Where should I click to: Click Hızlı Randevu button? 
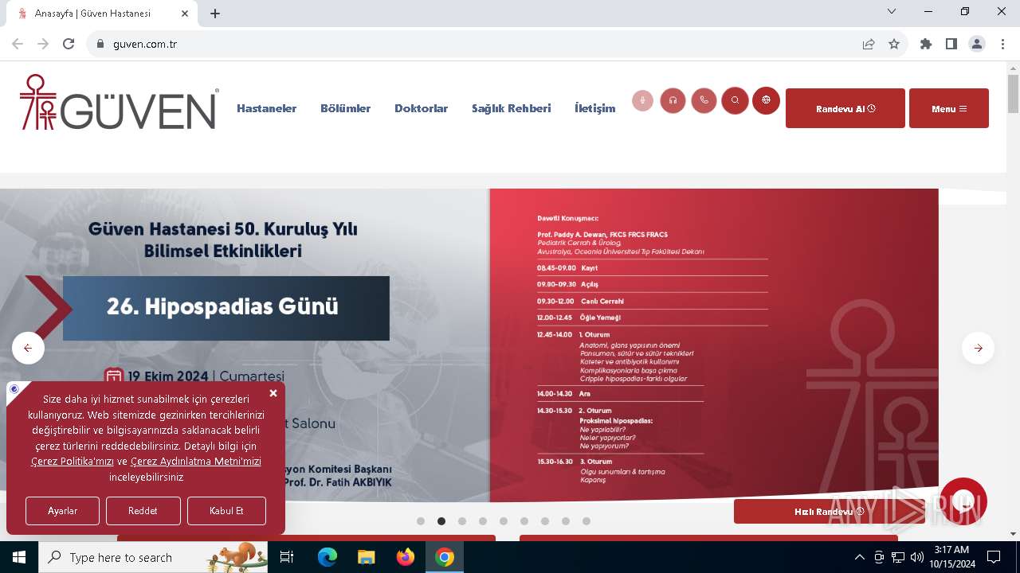pyautogui.click(x=830, y=512)
